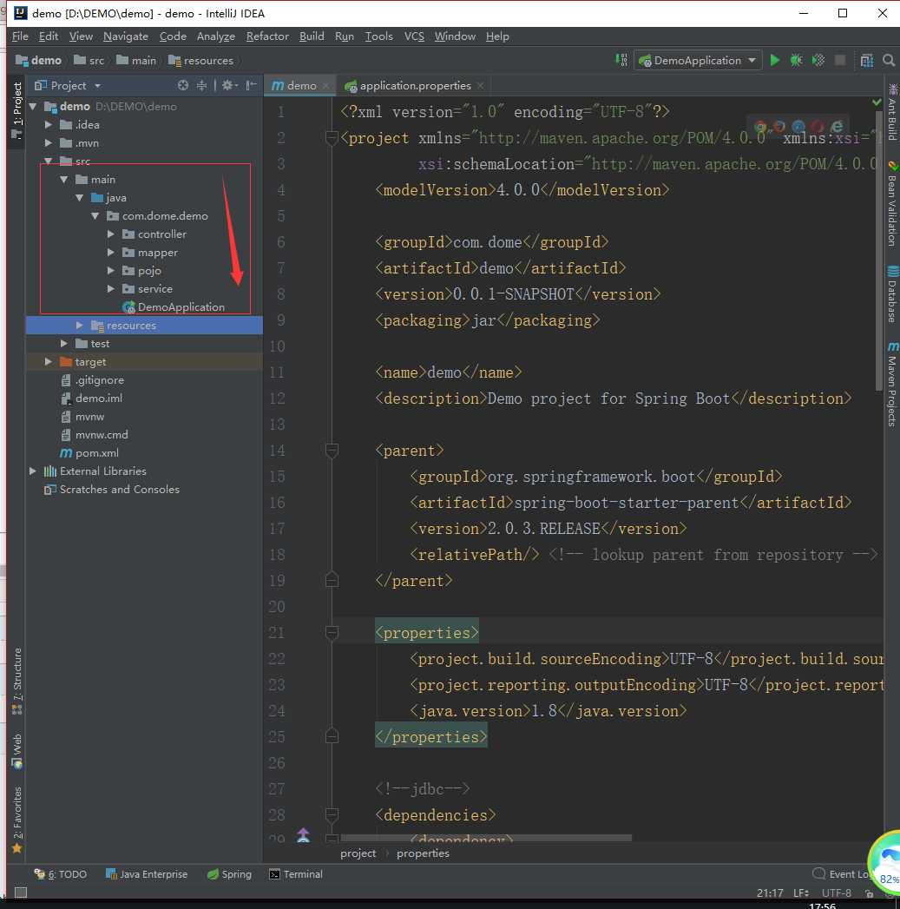Open Bean Validation side panel
The height and width of the screenshot is (909, 900).
coord(892,204)
